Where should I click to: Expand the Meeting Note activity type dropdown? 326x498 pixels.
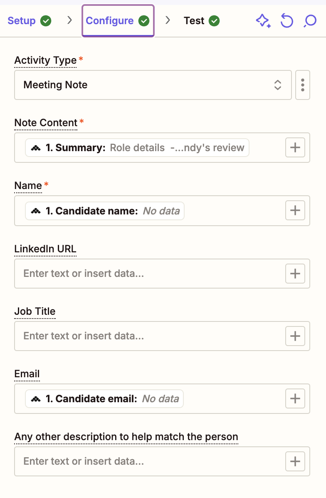[x=153, y=85]
